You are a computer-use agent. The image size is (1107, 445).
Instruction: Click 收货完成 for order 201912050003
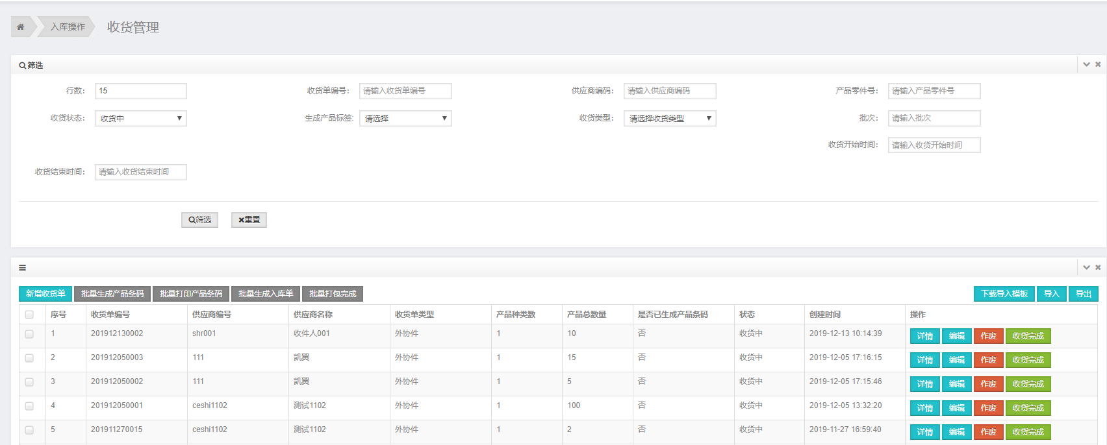[1028, 360]
